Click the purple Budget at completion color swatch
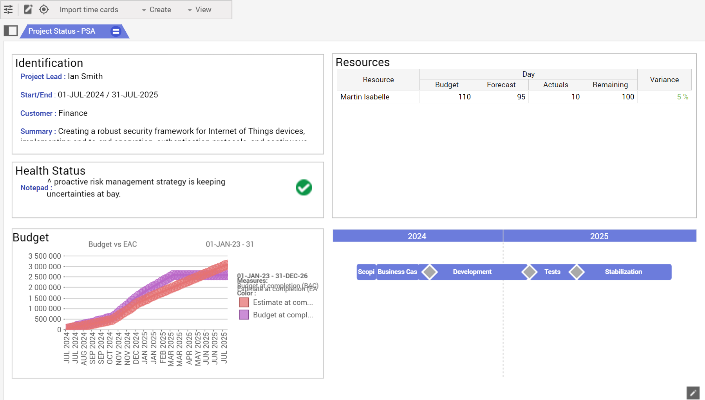This screenshot has height=400, width=705. [244, 315]
